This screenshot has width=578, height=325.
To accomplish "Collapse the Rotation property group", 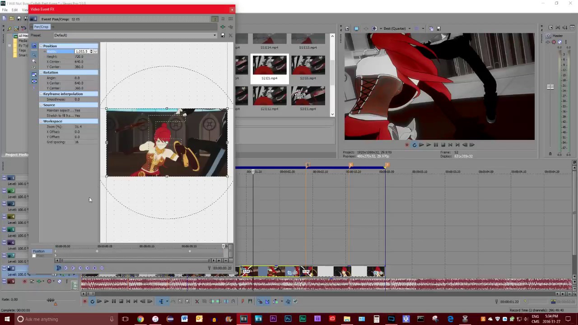I will coord(41,73).
